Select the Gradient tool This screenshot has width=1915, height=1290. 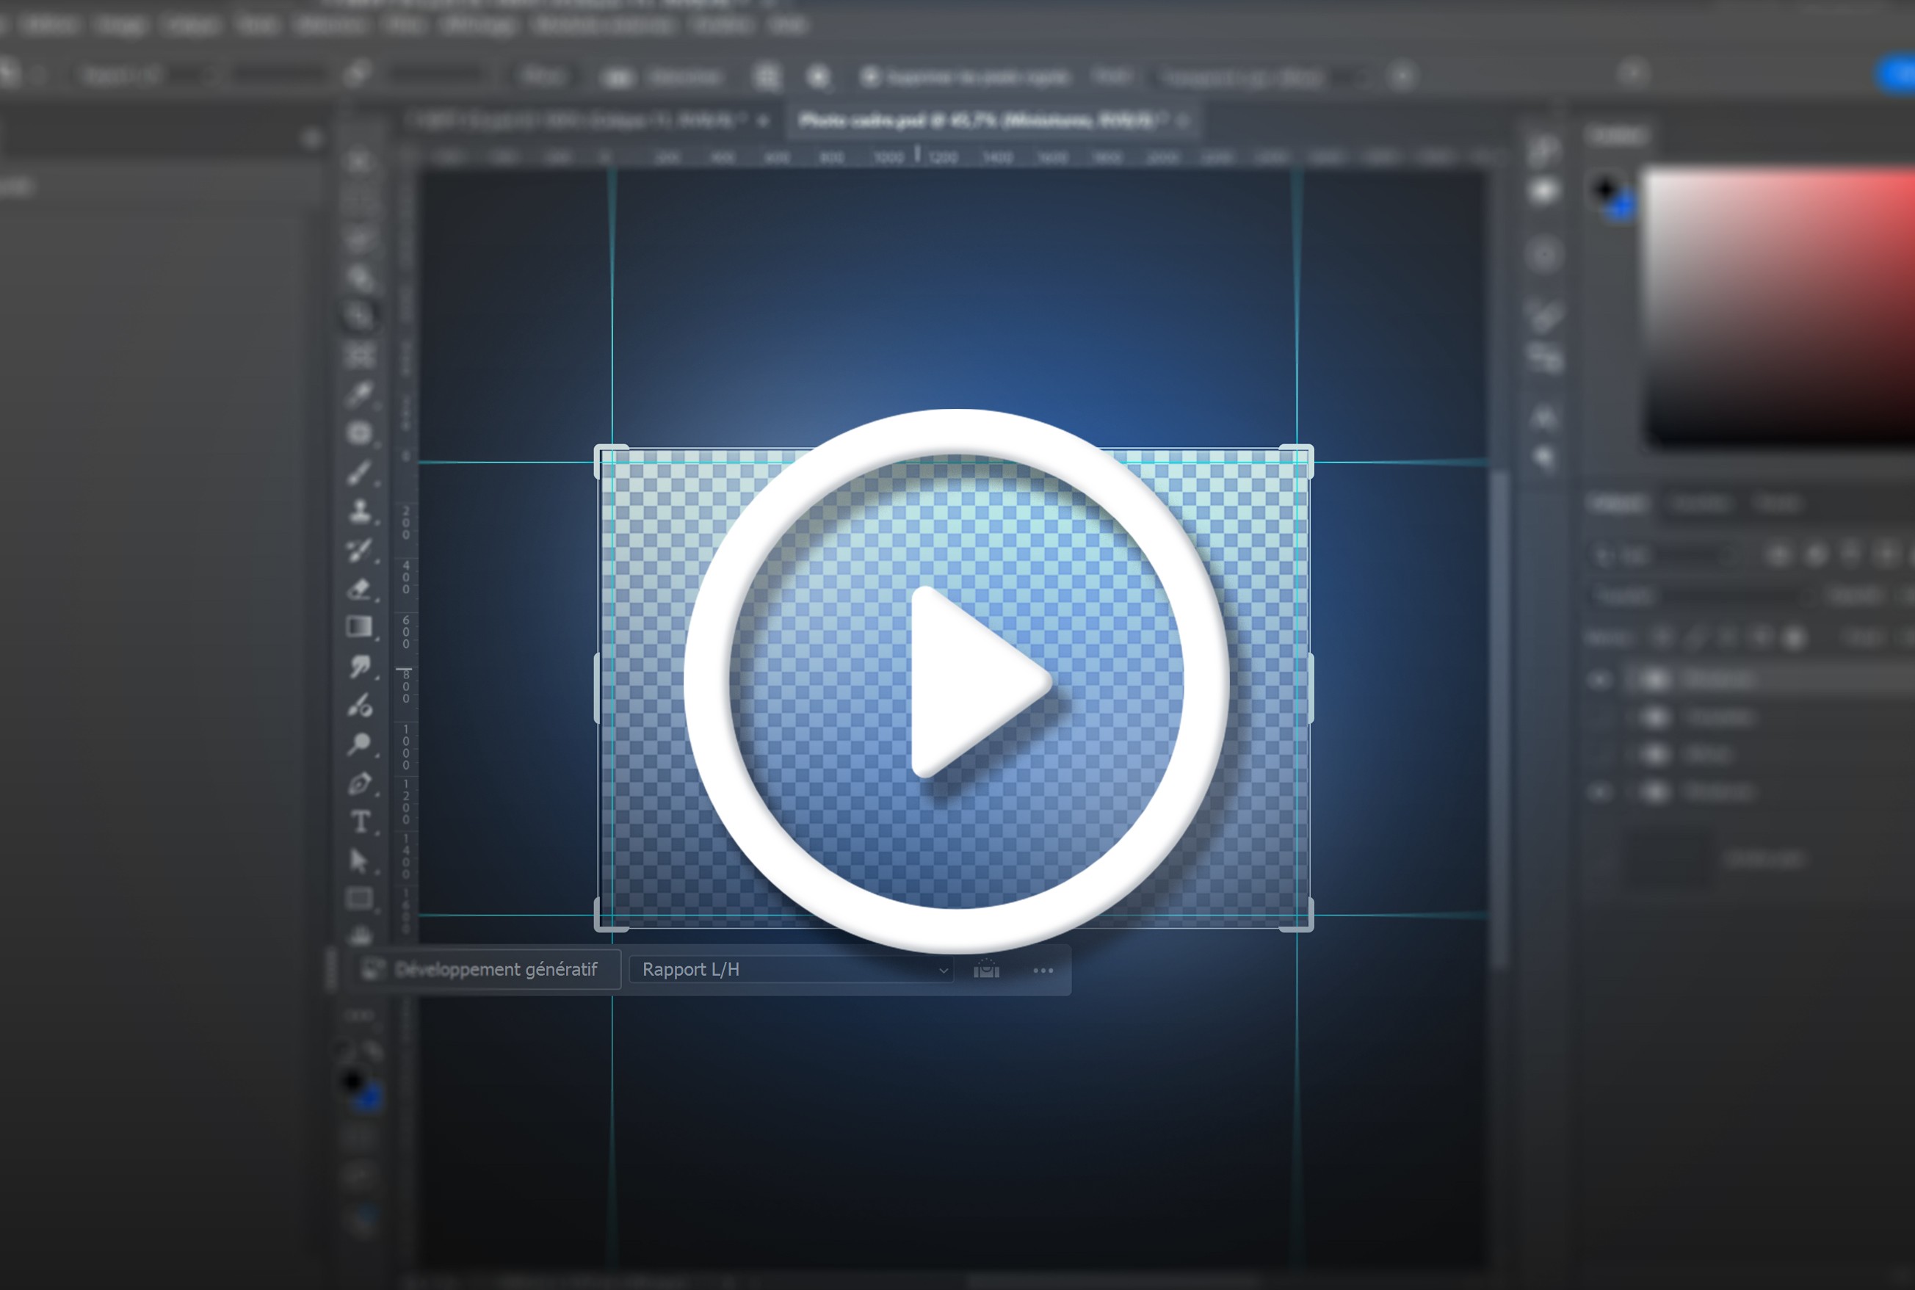click(360, 627)
